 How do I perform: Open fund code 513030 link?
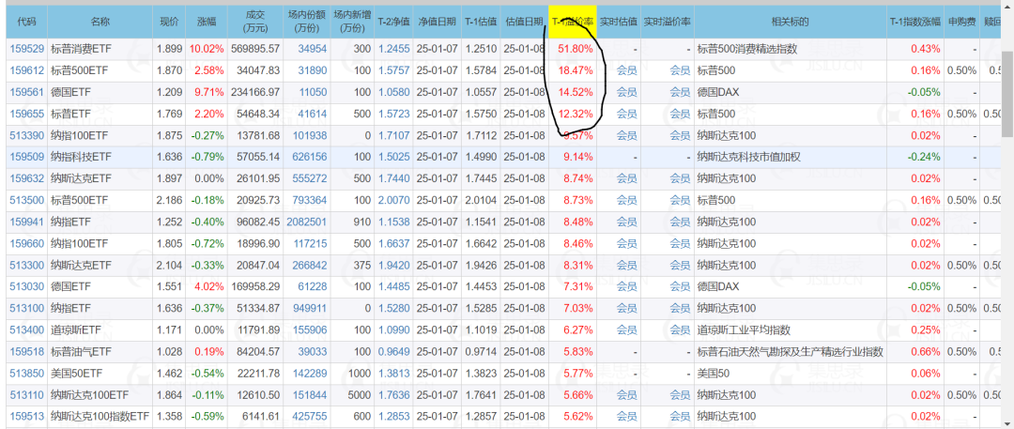coord(26,286)
